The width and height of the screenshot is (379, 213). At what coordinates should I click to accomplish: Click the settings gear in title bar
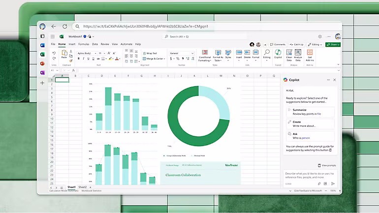click(x=320, y=36)
